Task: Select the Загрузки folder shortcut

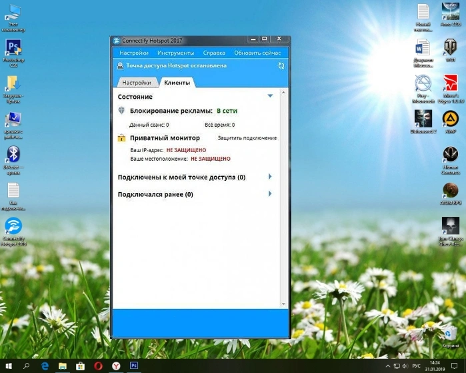Action: [13, 89]
